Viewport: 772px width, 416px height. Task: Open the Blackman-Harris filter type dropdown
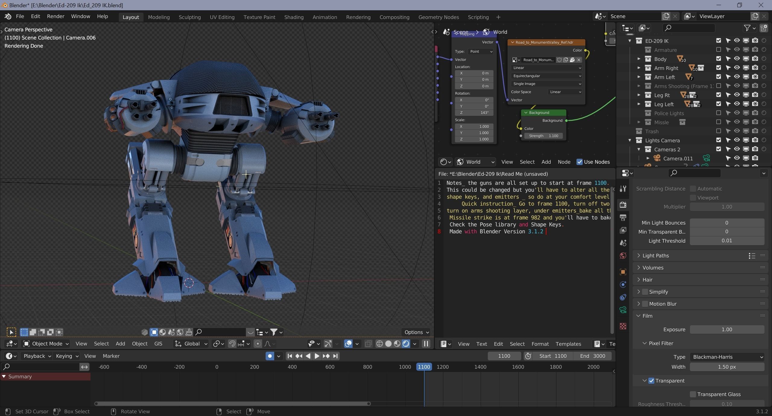[727, 357]
